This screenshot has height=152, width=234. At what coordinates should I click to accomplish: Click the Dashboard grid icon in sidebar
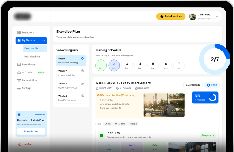point(19,32)
